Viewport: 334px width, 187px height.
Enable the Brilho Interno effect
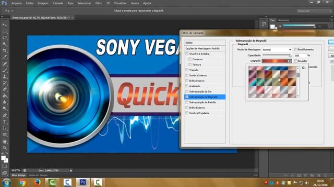[x=187, y=81]
